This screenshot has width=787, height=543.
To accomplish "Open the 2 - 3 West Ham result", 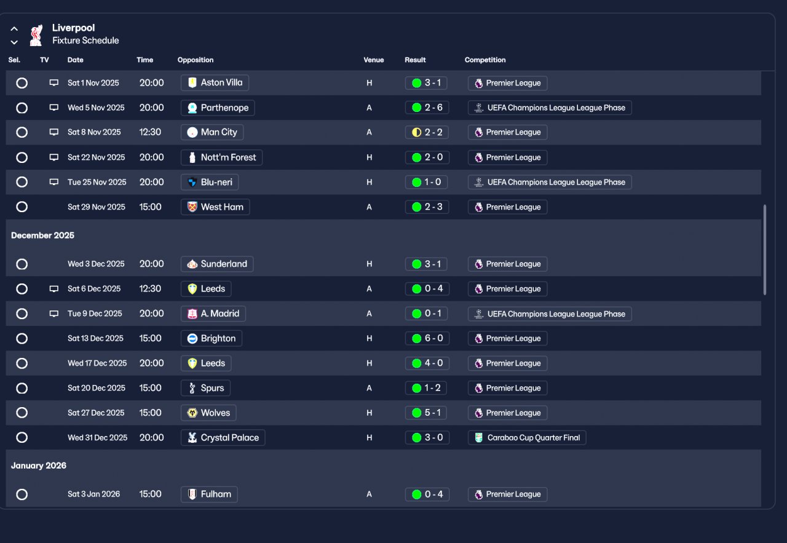I will 427,207.
